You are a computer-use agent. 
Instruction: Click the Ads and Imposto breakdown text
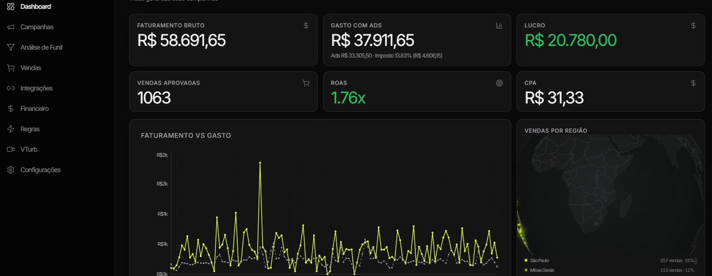coord(386,56)
